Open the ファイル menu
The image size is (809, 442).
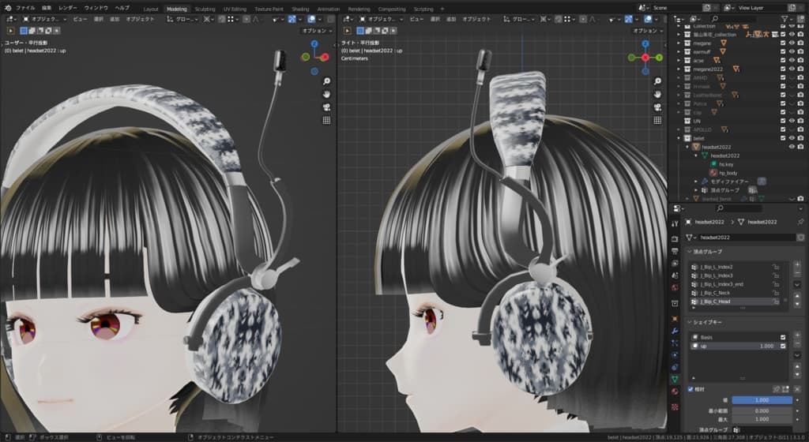25,7
